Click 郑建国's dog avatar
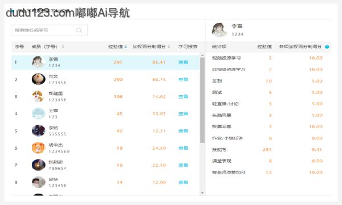This screenshot has width=342, height=205. pyautogui.click(x=38, y=96)
